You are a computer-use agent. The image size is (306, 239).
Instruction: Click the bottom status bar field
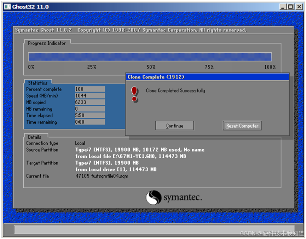click(154, 230)
